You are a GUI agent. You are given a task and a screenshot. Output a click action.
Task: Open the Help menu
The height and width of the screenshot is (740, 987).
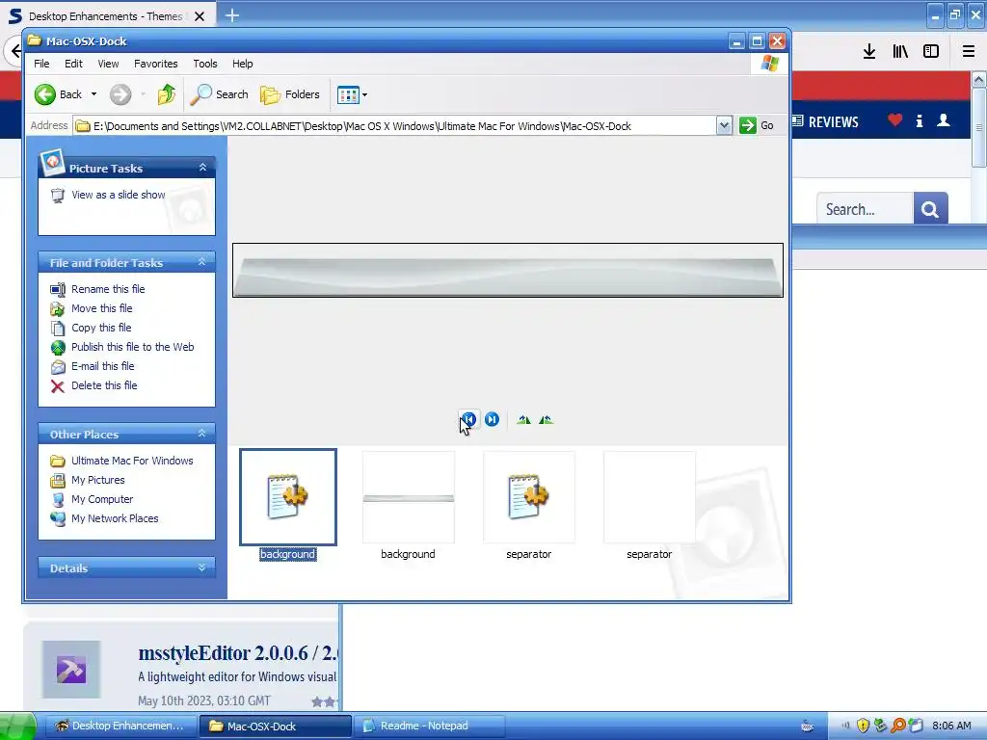click(x=242, y=64)
